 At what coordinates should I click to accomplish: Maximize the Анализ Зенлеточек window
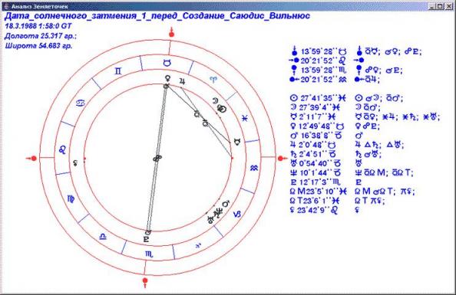[440, 6]
